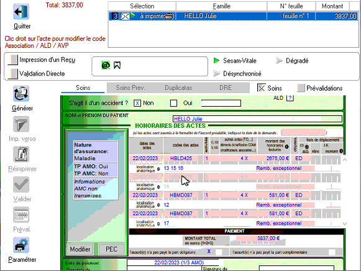Image resolution: width=361 pixels, height=271 pixels.
Task: Check the accident 'Non' box
Action: tap(137, 103)
